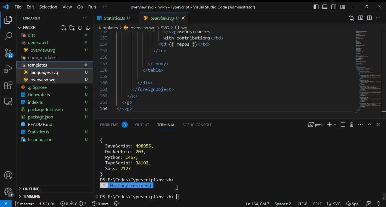This screenshot has height=207, width=386.
Task: Change the CRLF end of line sequence
Action: click(317, 204)
